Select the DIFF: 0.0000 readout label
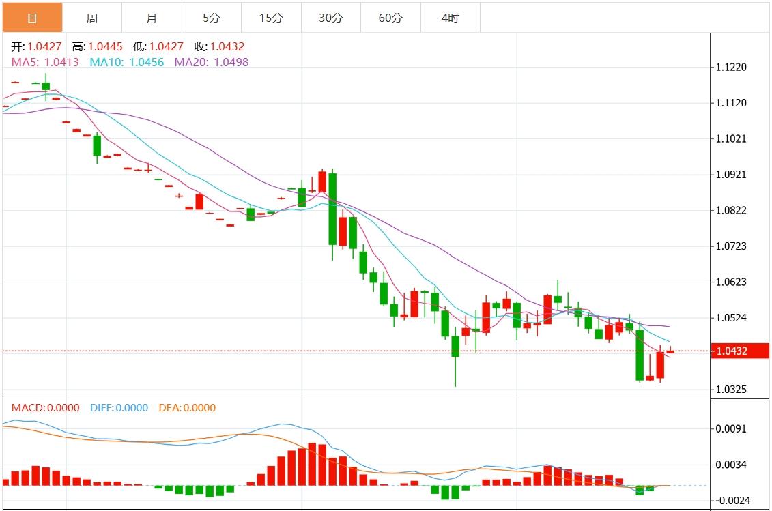Screen dimensions: 772x511 (x=119, y=408)
